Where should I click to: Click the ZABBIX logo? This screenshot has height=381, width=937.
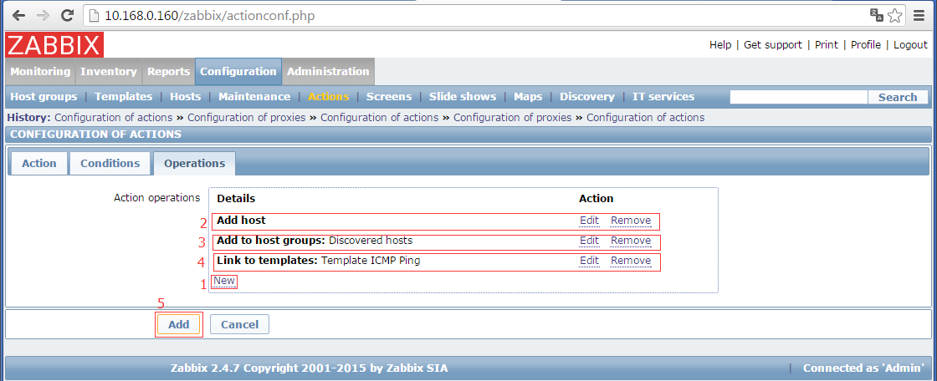(x=54, y=45)
